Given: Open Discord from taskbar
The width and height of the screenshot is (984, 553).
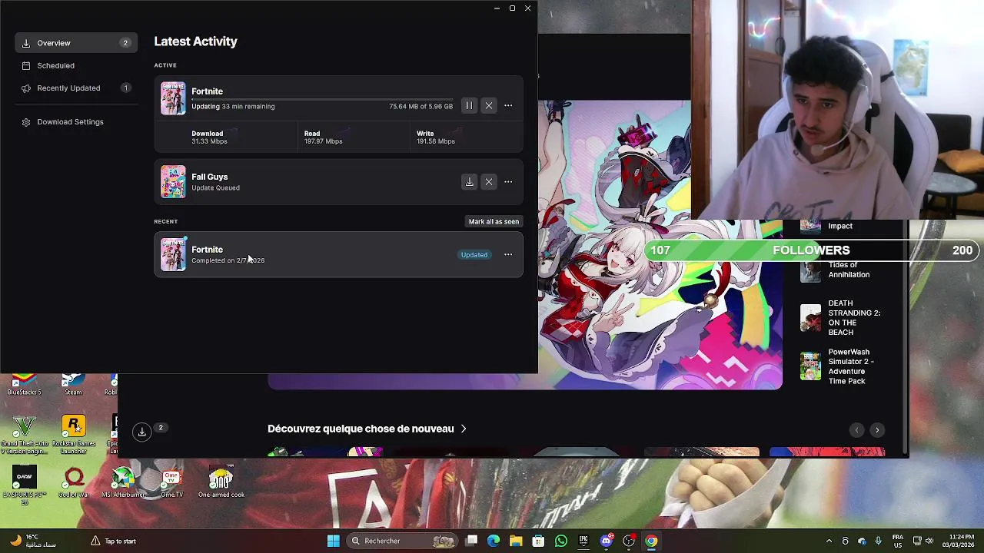Looking at the screenshot, I should pyautogui.click(x=607, y=541).
